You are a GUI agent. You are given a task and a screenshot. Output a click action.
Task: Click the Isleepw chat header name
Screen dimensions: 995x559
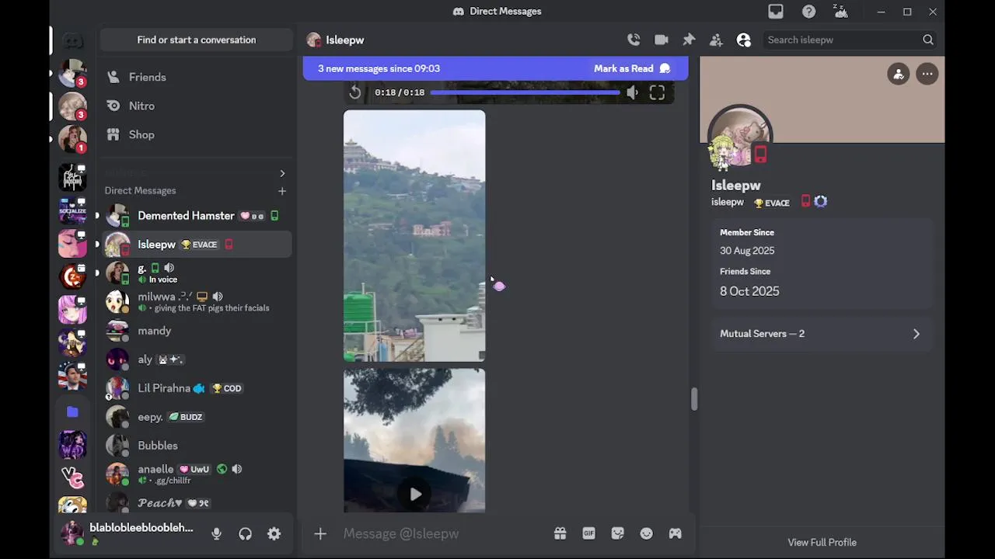pyautogui.click(x=345, y=40)
